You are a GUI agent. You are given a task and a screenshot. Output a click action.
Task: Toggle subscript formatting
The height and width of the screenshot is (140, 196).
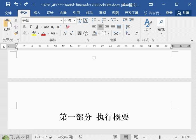[x=53, y=27]
